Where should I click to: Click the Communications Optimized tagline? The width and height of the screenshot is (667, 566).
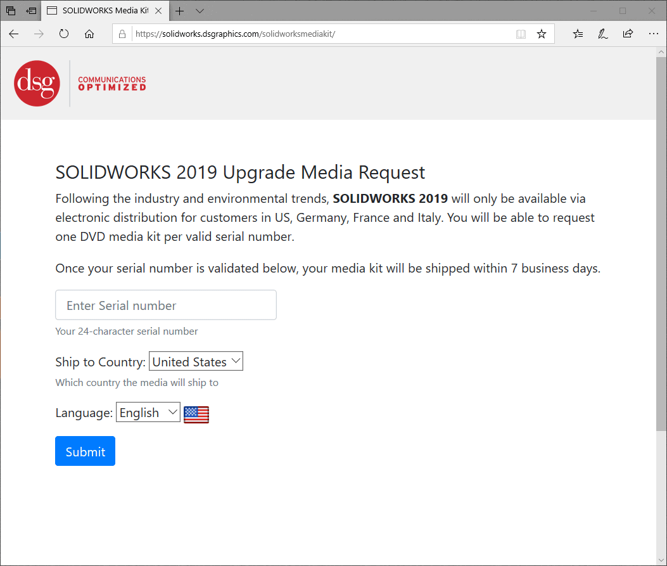112,84
